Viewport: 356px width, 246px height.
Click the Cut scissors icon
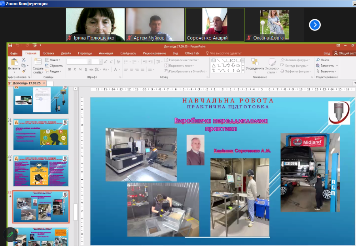[24, 60]
